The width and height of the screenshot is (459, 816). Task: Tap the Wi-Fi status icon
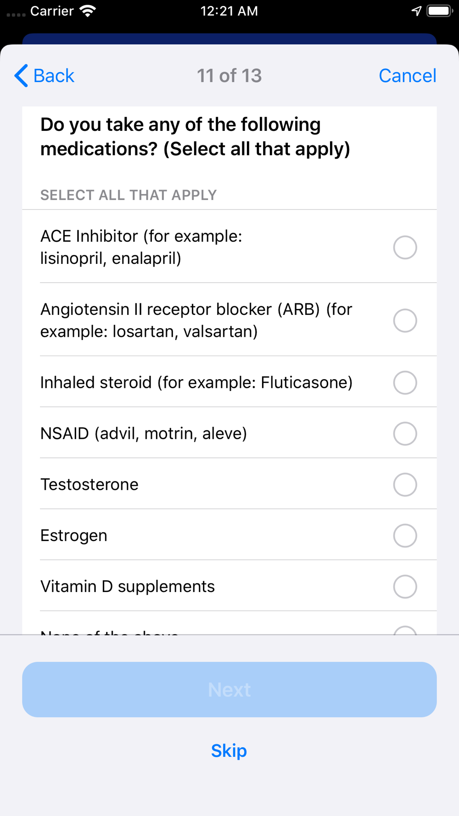(x=87, y=11)
